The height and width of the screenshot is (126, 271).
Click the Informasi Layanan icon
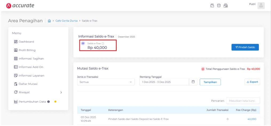[x=16, y=75]
